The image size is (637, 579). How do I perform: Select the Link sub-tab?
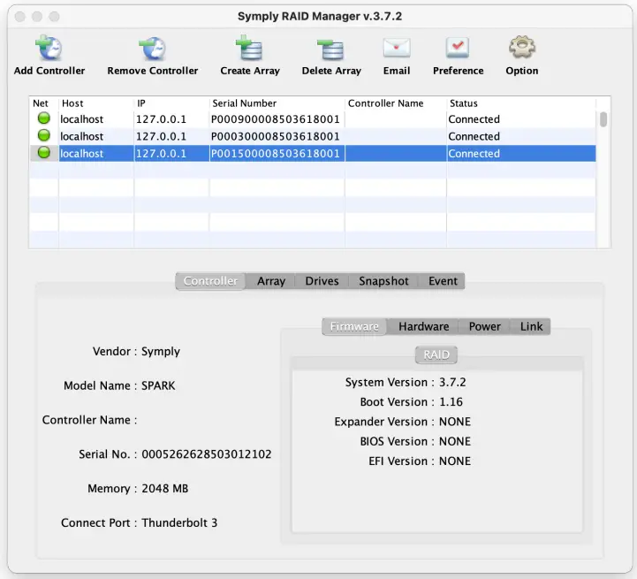point(531,326)
